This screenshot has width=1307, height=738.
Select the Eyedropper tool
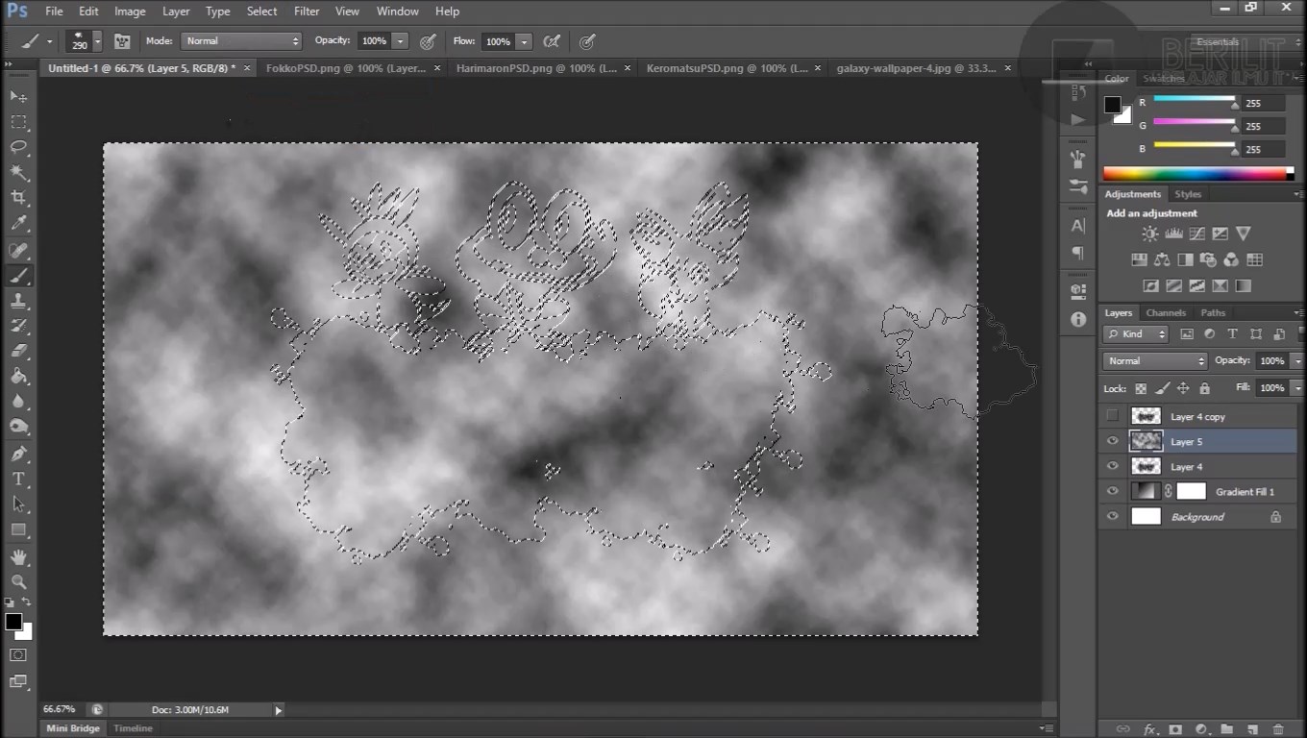(x=18, y=223)
